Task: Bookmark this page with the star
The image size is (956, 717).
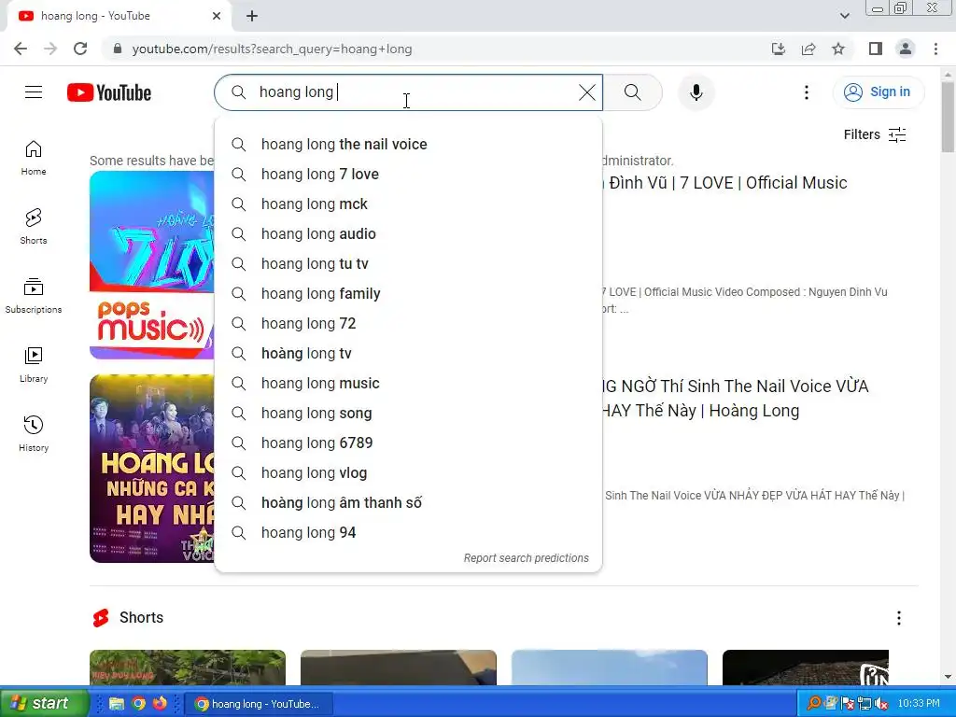Action: 838,49
